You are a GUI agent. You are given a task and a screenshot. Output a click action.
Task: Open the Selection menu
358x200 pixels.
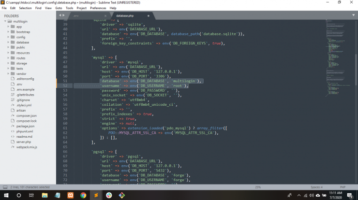click(25, 8)
